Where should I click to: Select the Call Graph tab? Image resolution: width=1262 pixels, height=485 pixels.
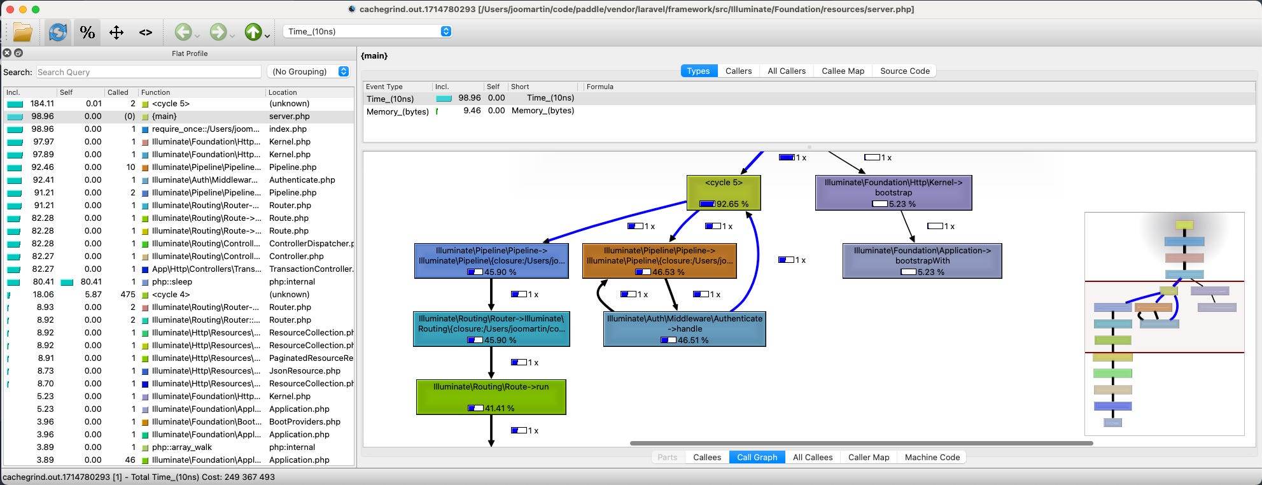[x=757, y=457]
